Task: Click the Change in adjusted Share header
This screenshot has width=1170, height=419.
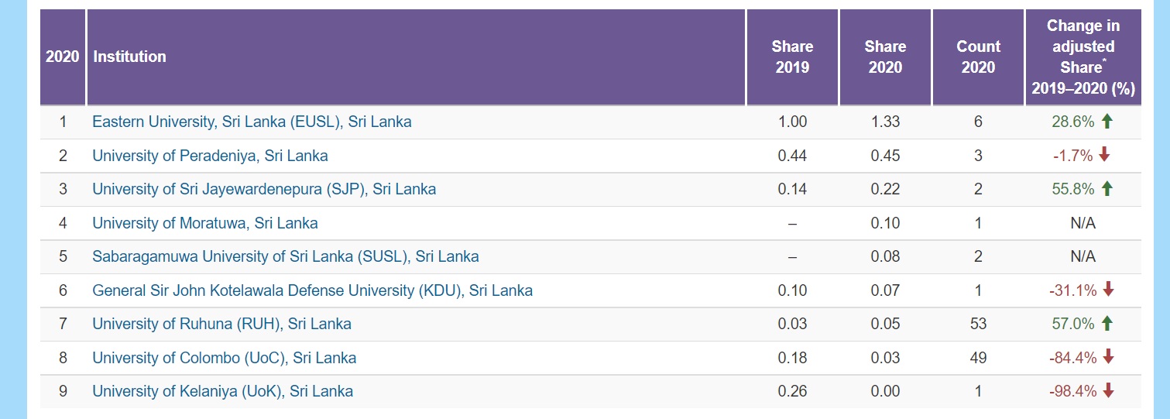Action: click(x=1083, y=57)
